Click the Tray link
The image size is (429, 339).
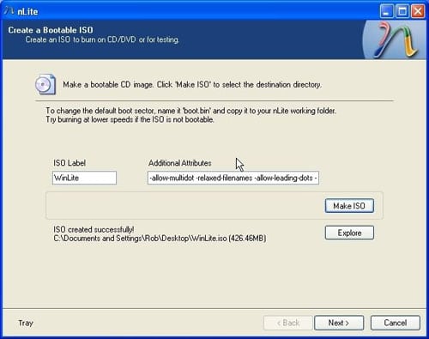pos(26,323)
